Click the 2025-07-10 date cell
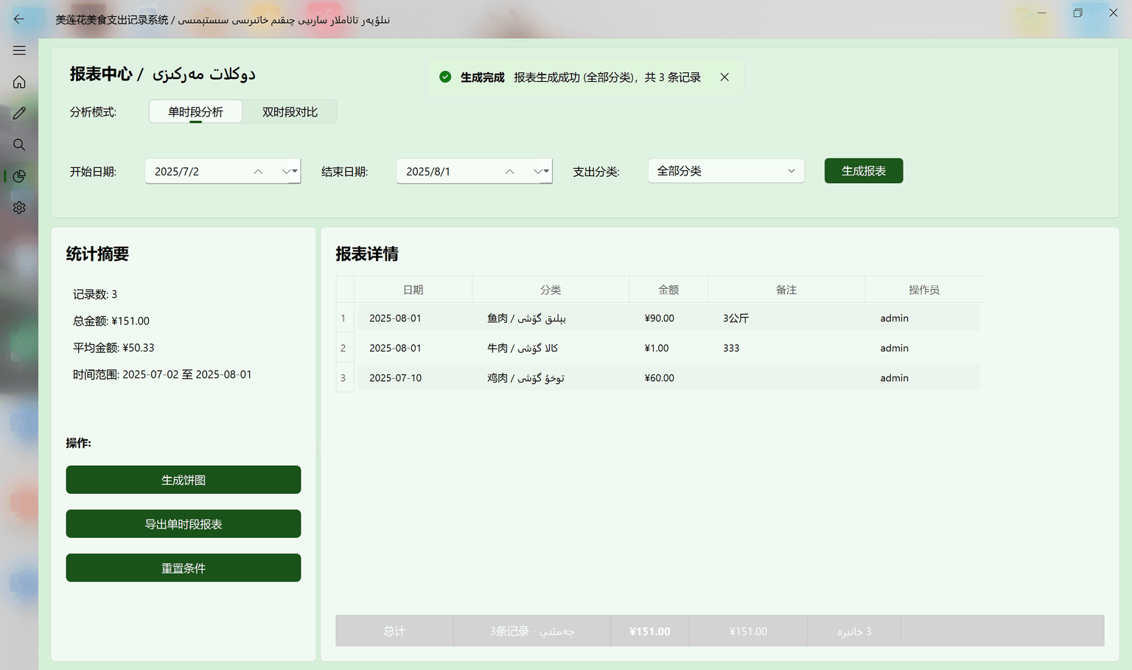This screenshot has width=1132, height=670. pyautogui.click(x=413, y=378)
